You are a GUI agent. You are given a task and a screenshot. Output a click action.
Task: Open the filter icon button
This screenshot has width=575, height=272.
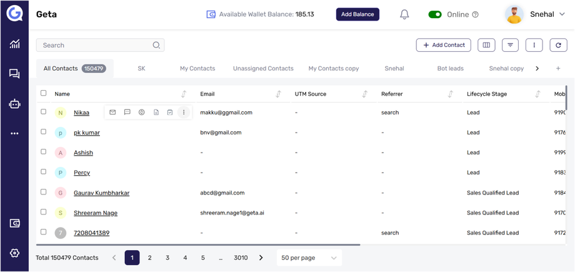(510, 45)
